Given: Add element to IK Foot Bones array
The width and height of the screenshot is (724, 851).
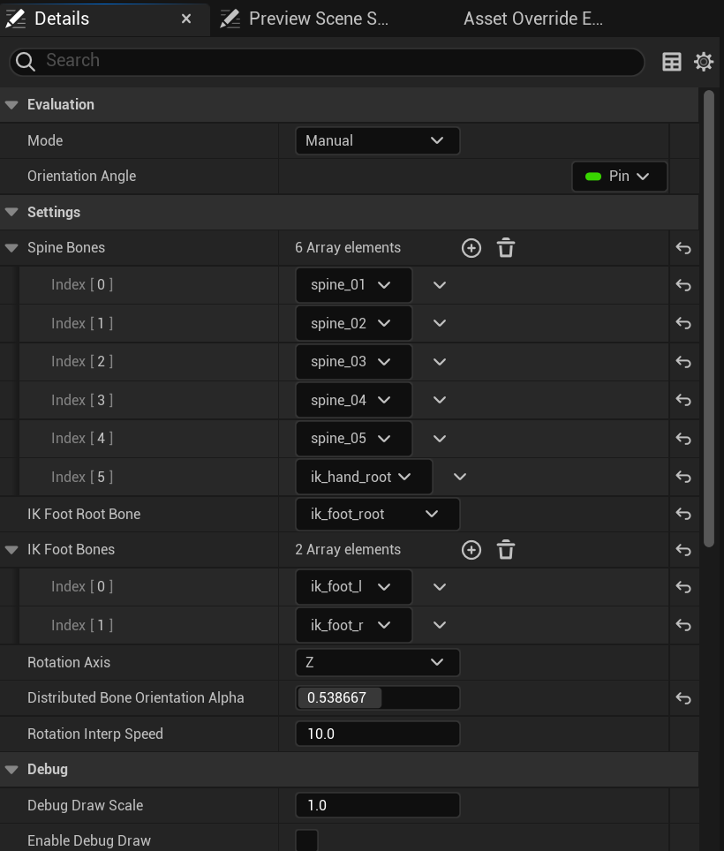Looking at the screenshot, I should point(471,550).
